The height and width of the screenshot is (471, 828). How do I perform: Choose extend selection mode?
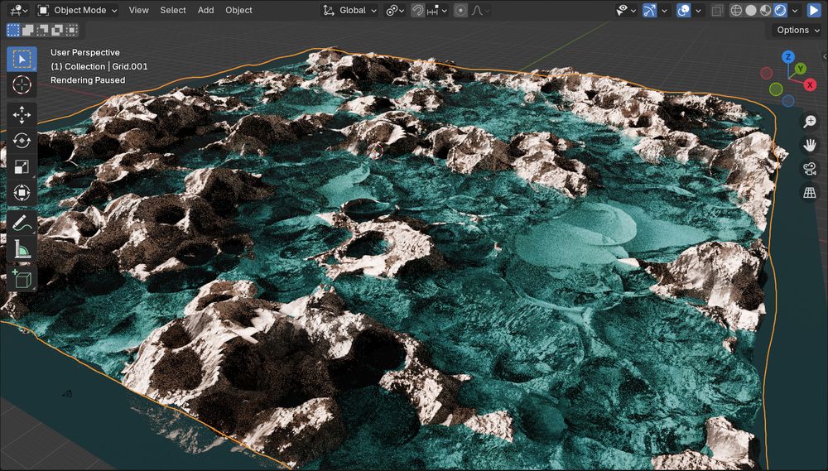click(x=28, y=30)
